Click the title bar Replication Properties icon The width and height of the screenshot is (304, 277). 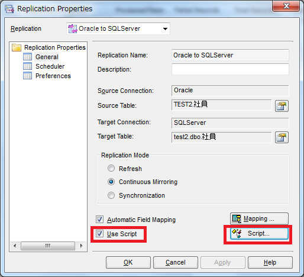coord(9,9)
